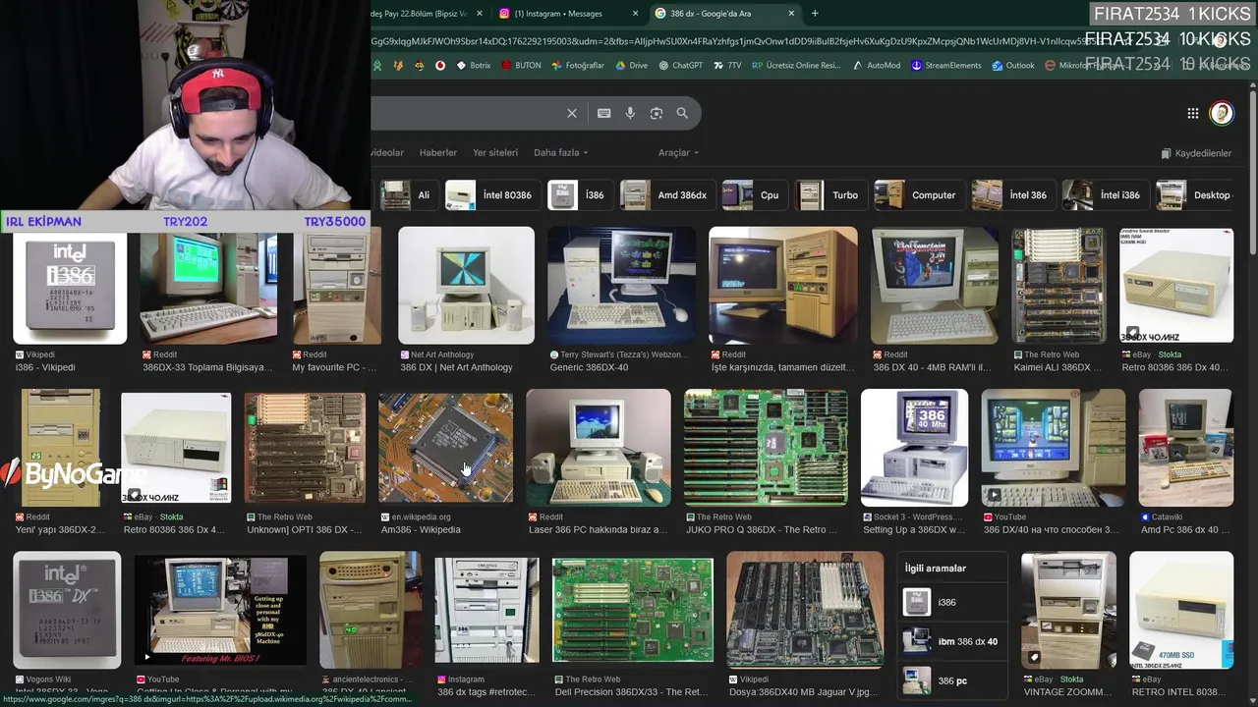The image size is (1258, 707).
Task: Open the Google apps grid
Action: tap(1192, 113)
